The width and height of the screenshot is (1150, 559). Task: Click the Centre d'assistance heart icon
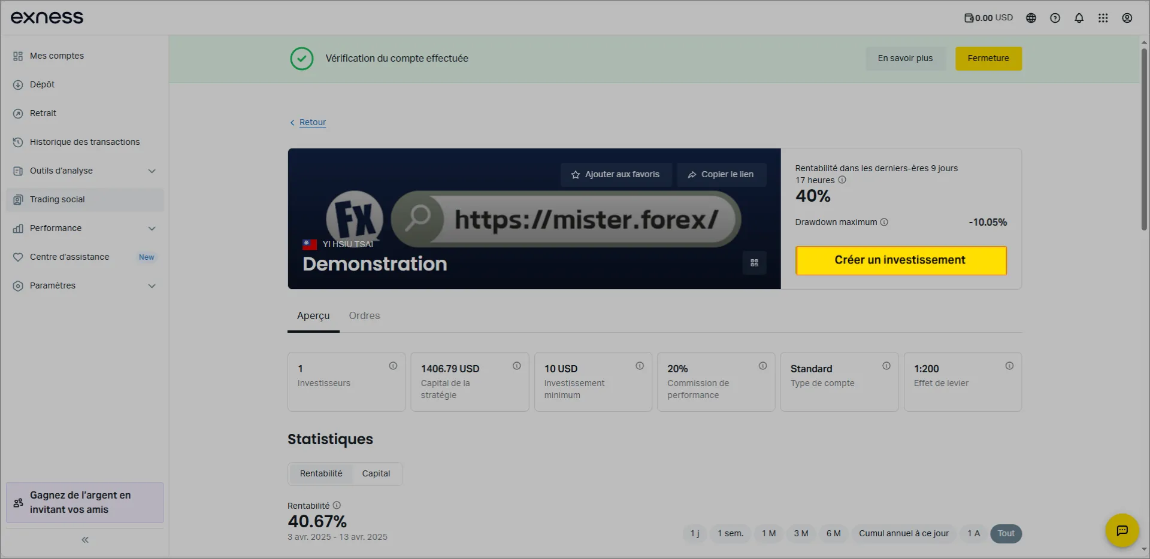[18, 257]
